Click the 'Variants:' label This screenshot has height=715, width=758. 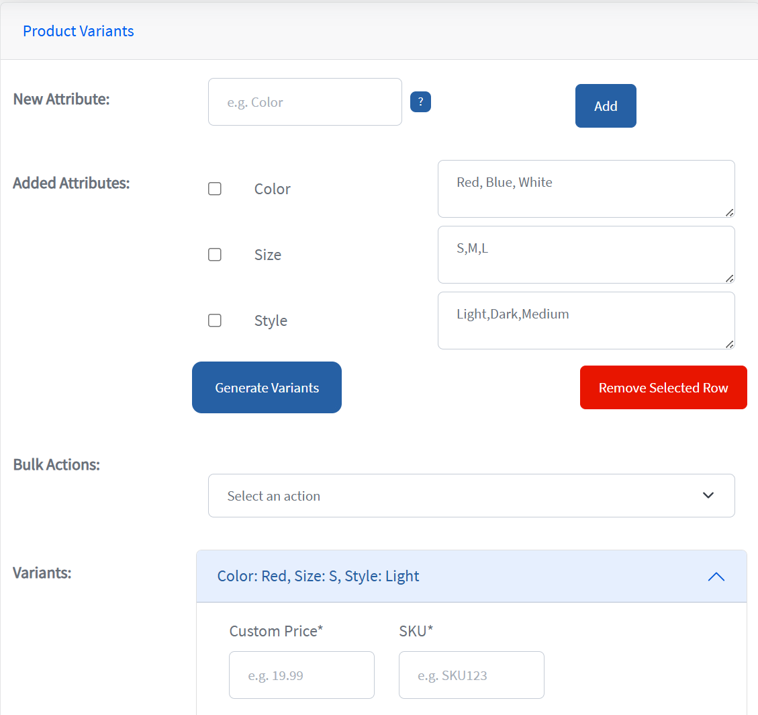point(42,573)
